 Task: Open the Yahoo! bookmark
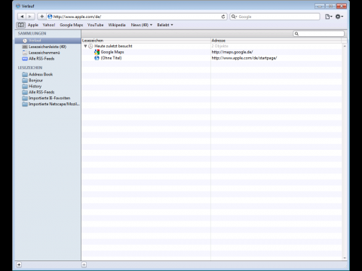(x=49, y=25)
